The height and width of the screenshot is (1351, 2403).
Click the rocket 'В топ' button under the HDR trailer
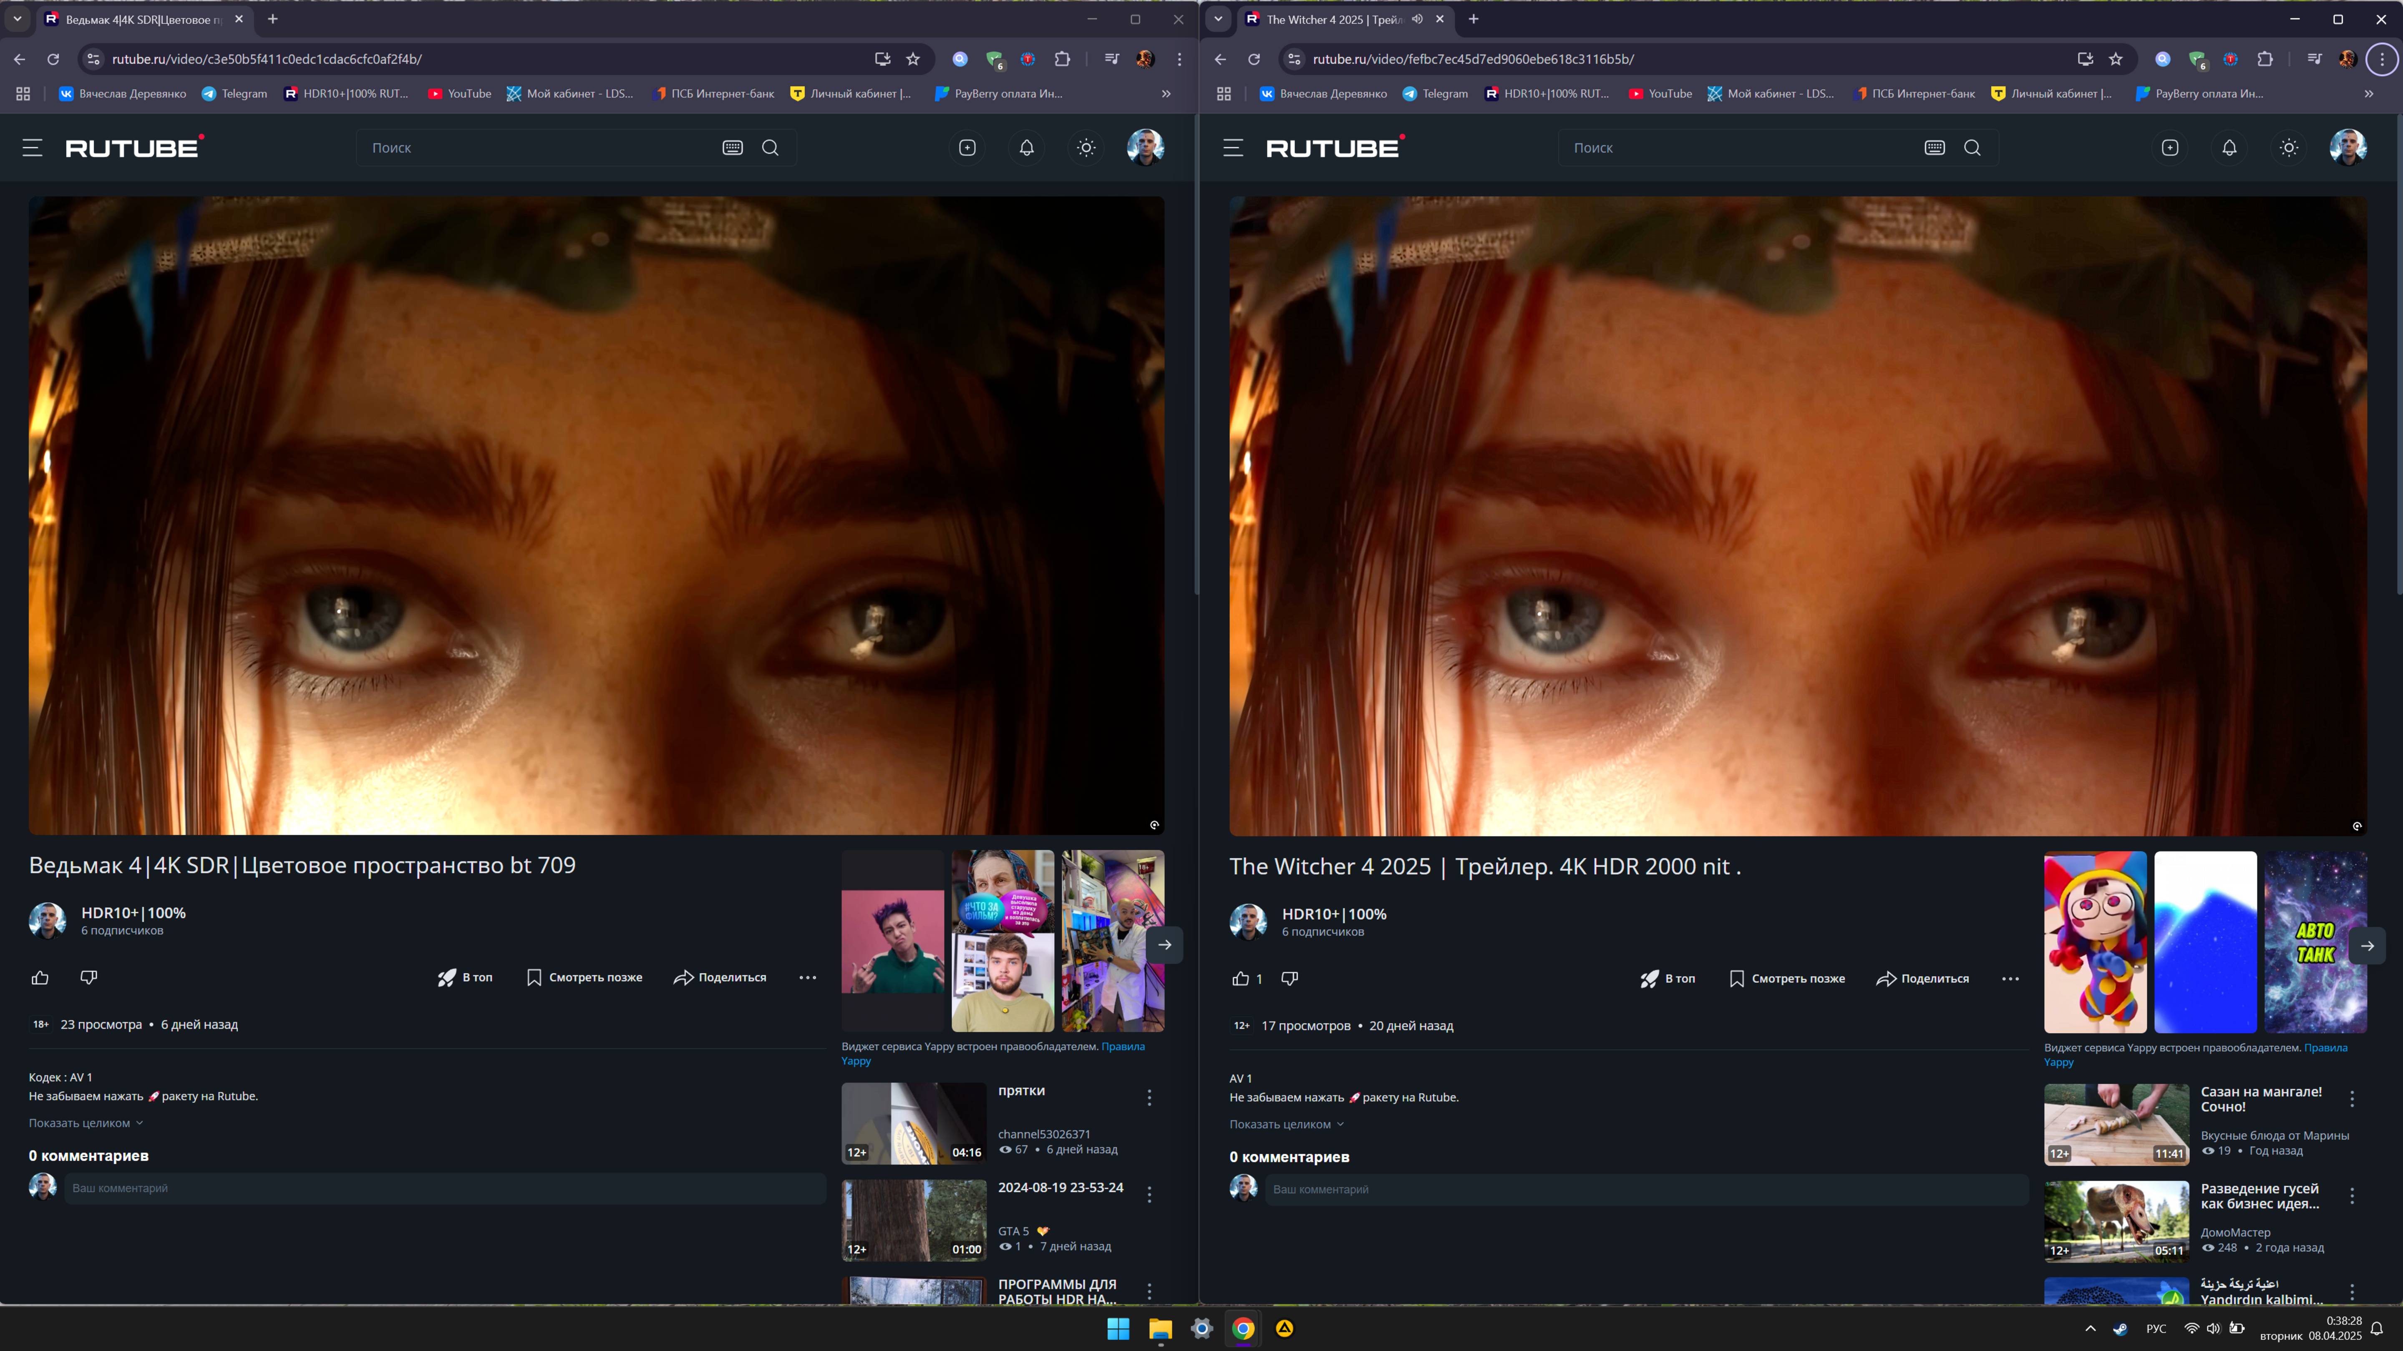coord(1668,978)
